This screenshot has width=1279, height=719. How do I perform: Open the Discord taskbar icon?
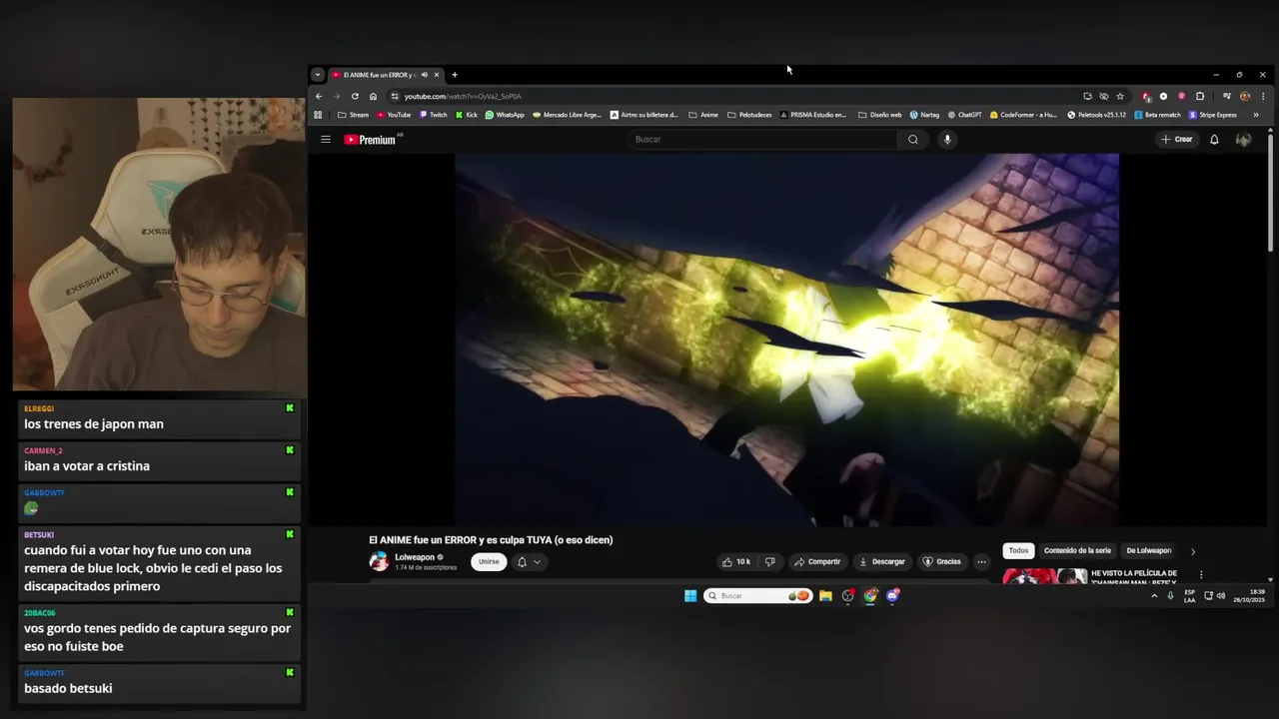tap(893, 596)
